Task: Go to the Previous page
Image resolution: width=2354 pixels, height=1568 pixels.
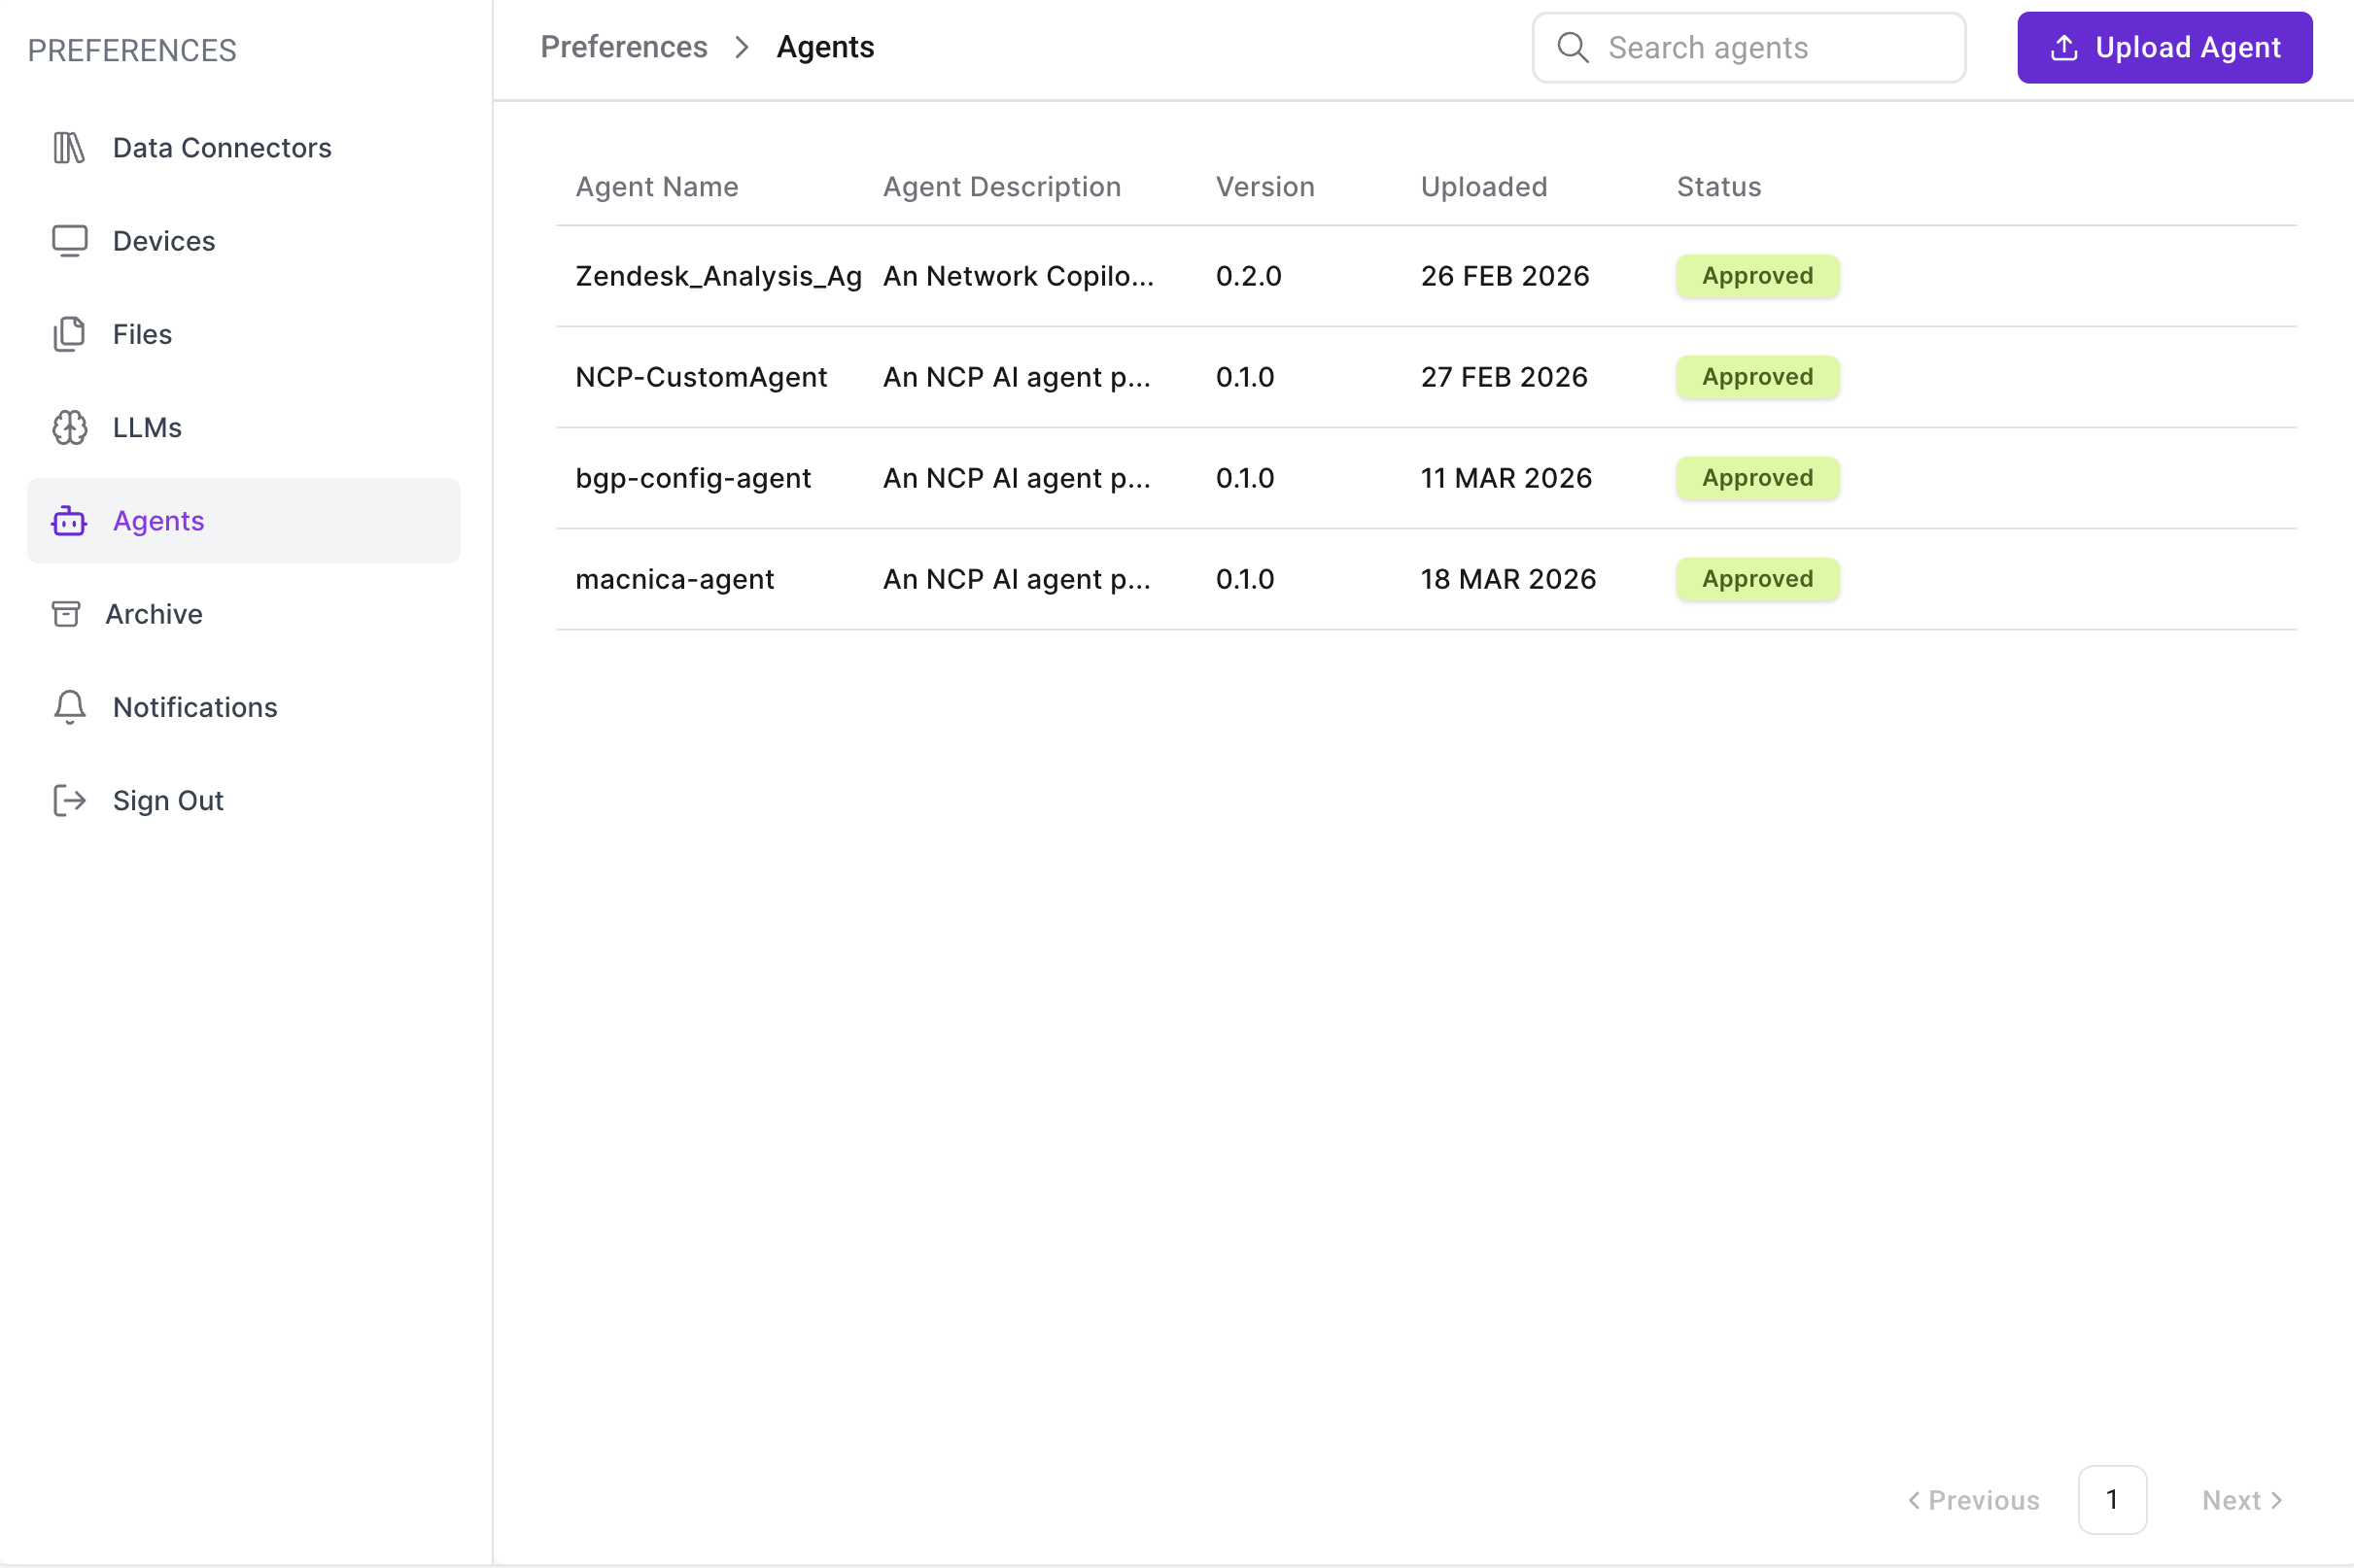Action: click(1973, 1500)
